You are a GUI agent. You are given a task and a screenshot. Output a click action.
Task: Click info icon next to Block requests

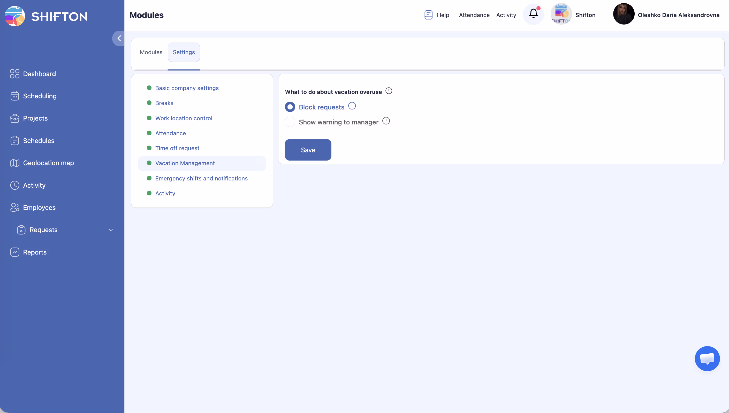[x=352, y=106]
